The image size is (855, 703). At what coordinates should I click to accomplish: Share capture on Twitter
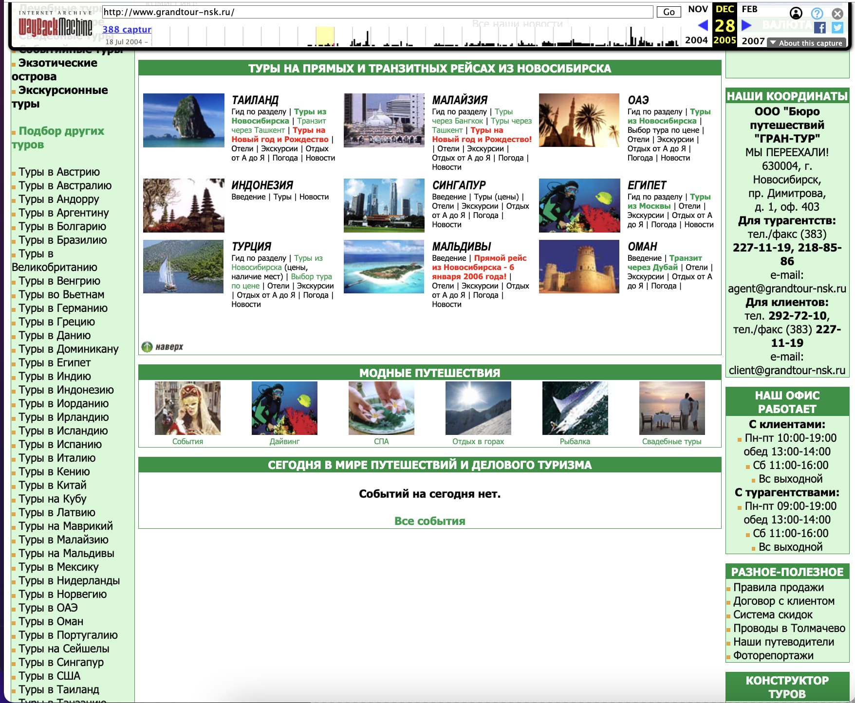tap(837, 28)
